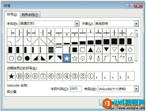Insert recent circled number ⑨
This screenshot has height=111, width=146.
click(x=27, y=76)
